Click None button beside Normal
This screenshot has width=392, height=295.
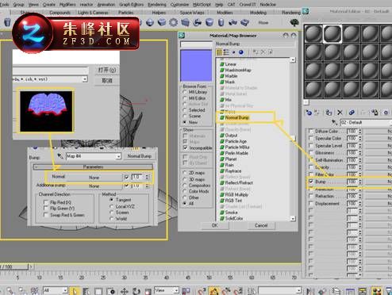tap(94, 178)
